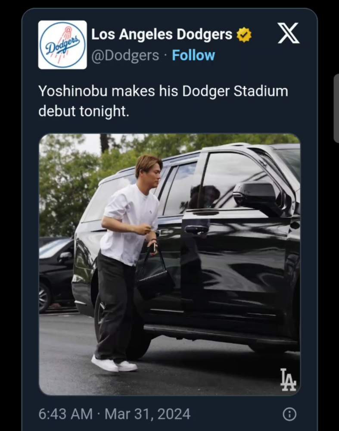Viewport: 339px width, 431px height.
Task: Click the LA logo watermark on photo
Action: tap(288, 379)
